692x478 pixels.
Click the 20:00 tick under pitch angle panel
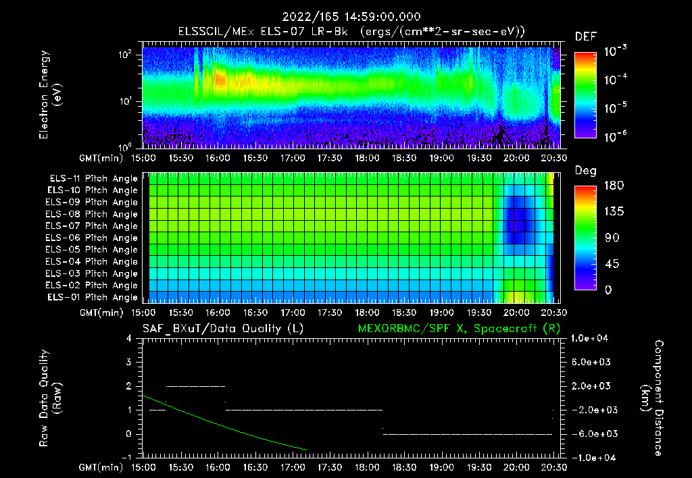click(x=516, y=313)
